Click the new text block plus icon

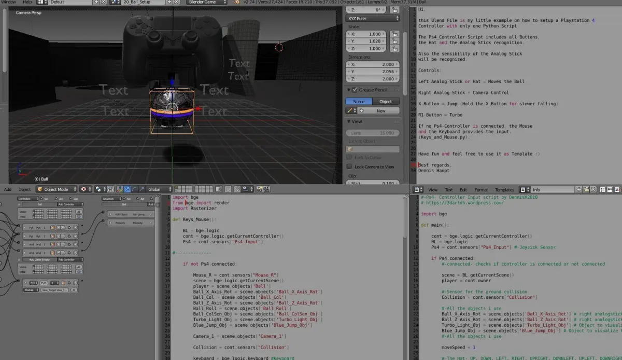coord(579,190)
